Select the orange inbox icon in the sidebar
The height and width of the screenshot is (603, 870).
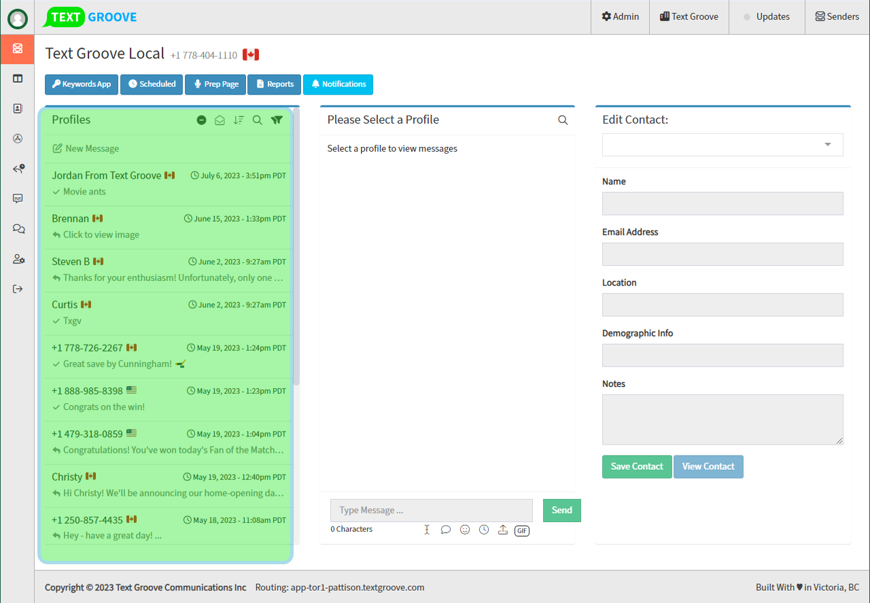[x=18, y=48]
